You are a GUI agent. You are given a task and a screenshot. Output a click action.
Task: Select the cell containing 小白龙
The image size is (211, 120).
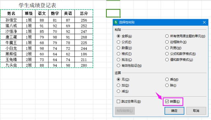(11, 48)
